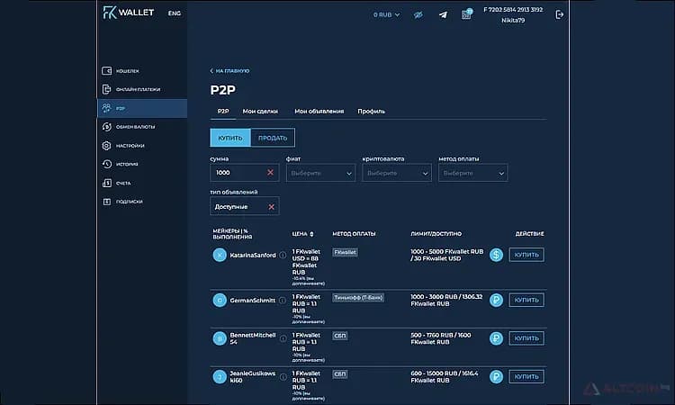
Task: Open the Telegram paper-plane icon
Action: [x=443, y=15]
